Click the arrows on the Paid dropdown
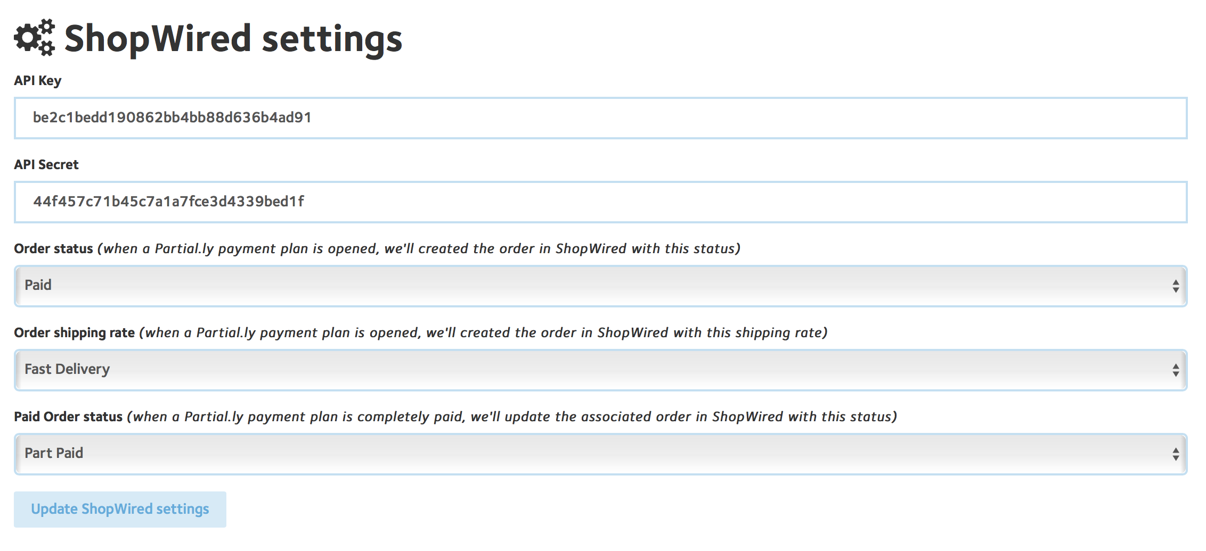Image resolution: width=1206 pixels, height=551 pixels. point(1175,286)
